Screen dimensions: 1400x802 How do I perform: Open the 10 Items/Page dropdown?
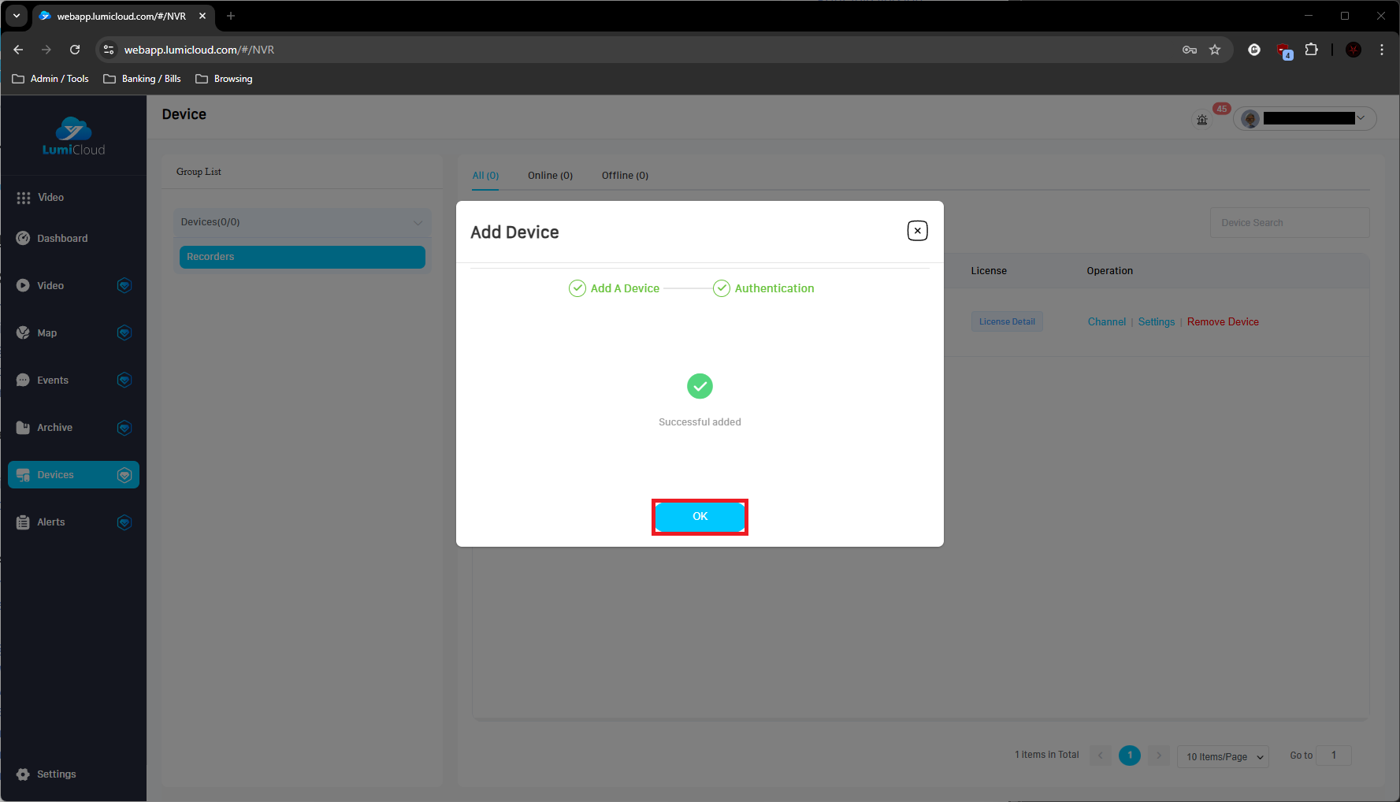(x=1223, y=756)
